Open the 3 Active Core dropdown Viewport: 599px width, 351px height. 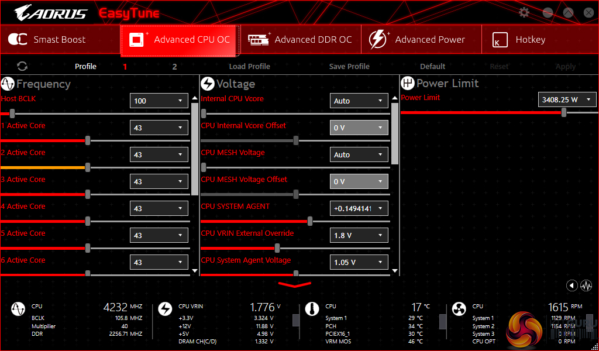tap(159, 181)
